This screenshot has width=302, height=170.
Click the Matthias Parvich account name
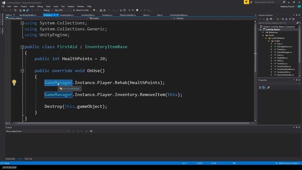coord(287,7)
